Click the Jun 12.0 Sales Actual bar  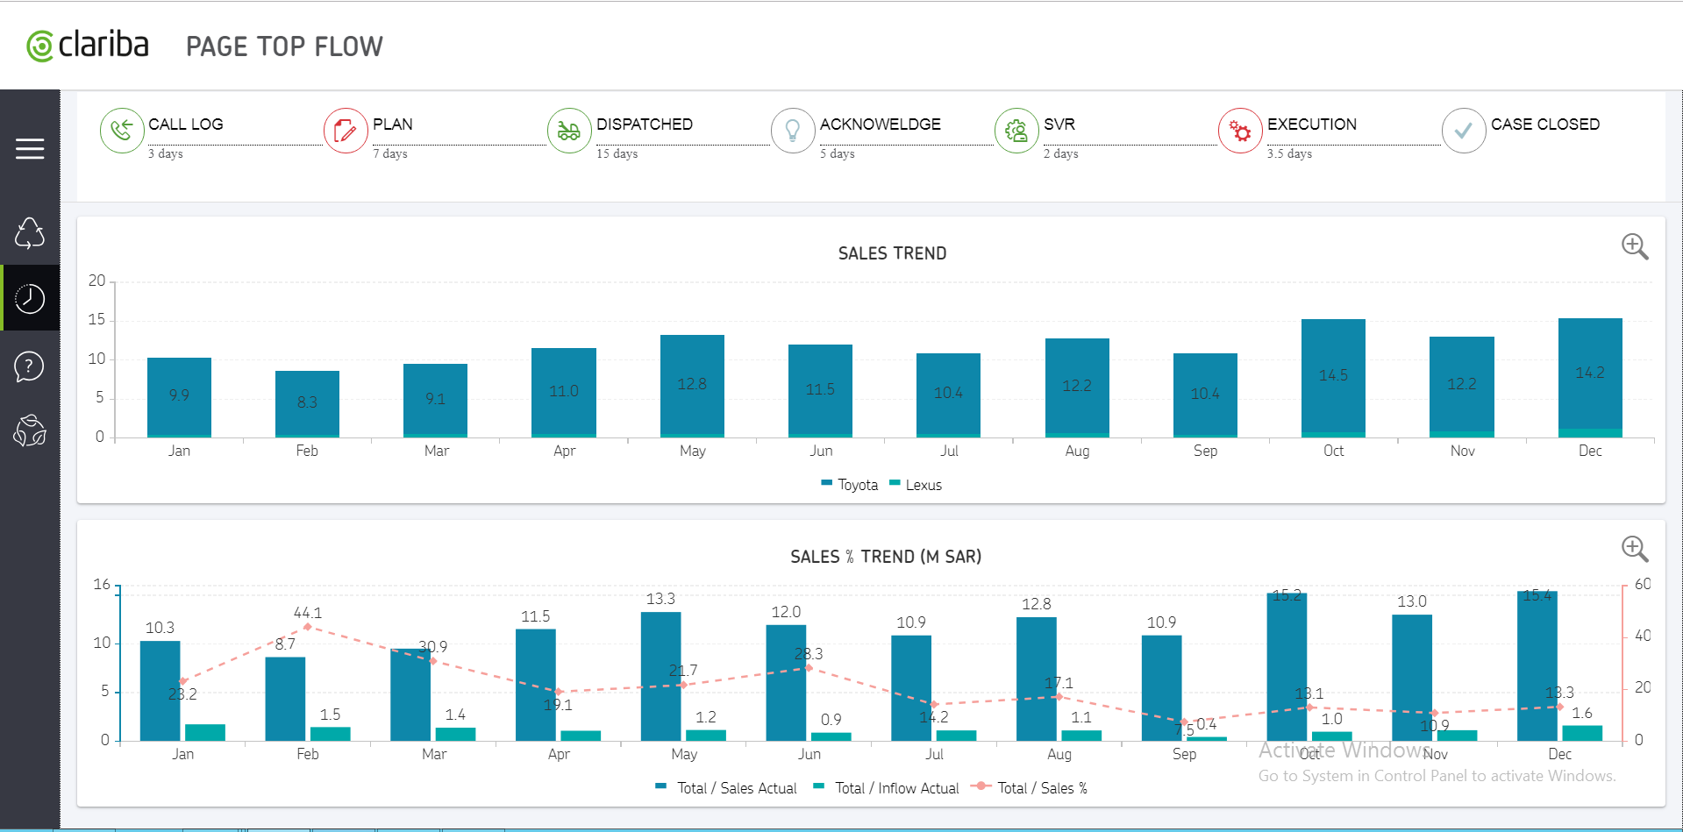point(786,683)
